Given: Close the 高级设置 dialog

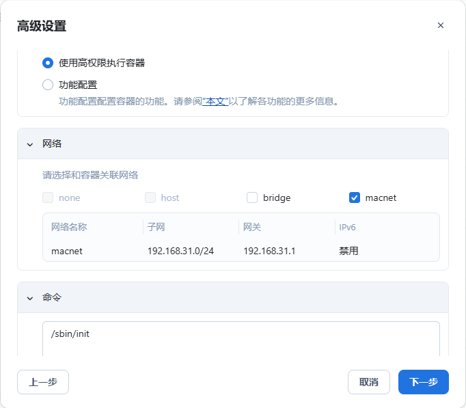Looking at the screenshot, I should (441, 25).
